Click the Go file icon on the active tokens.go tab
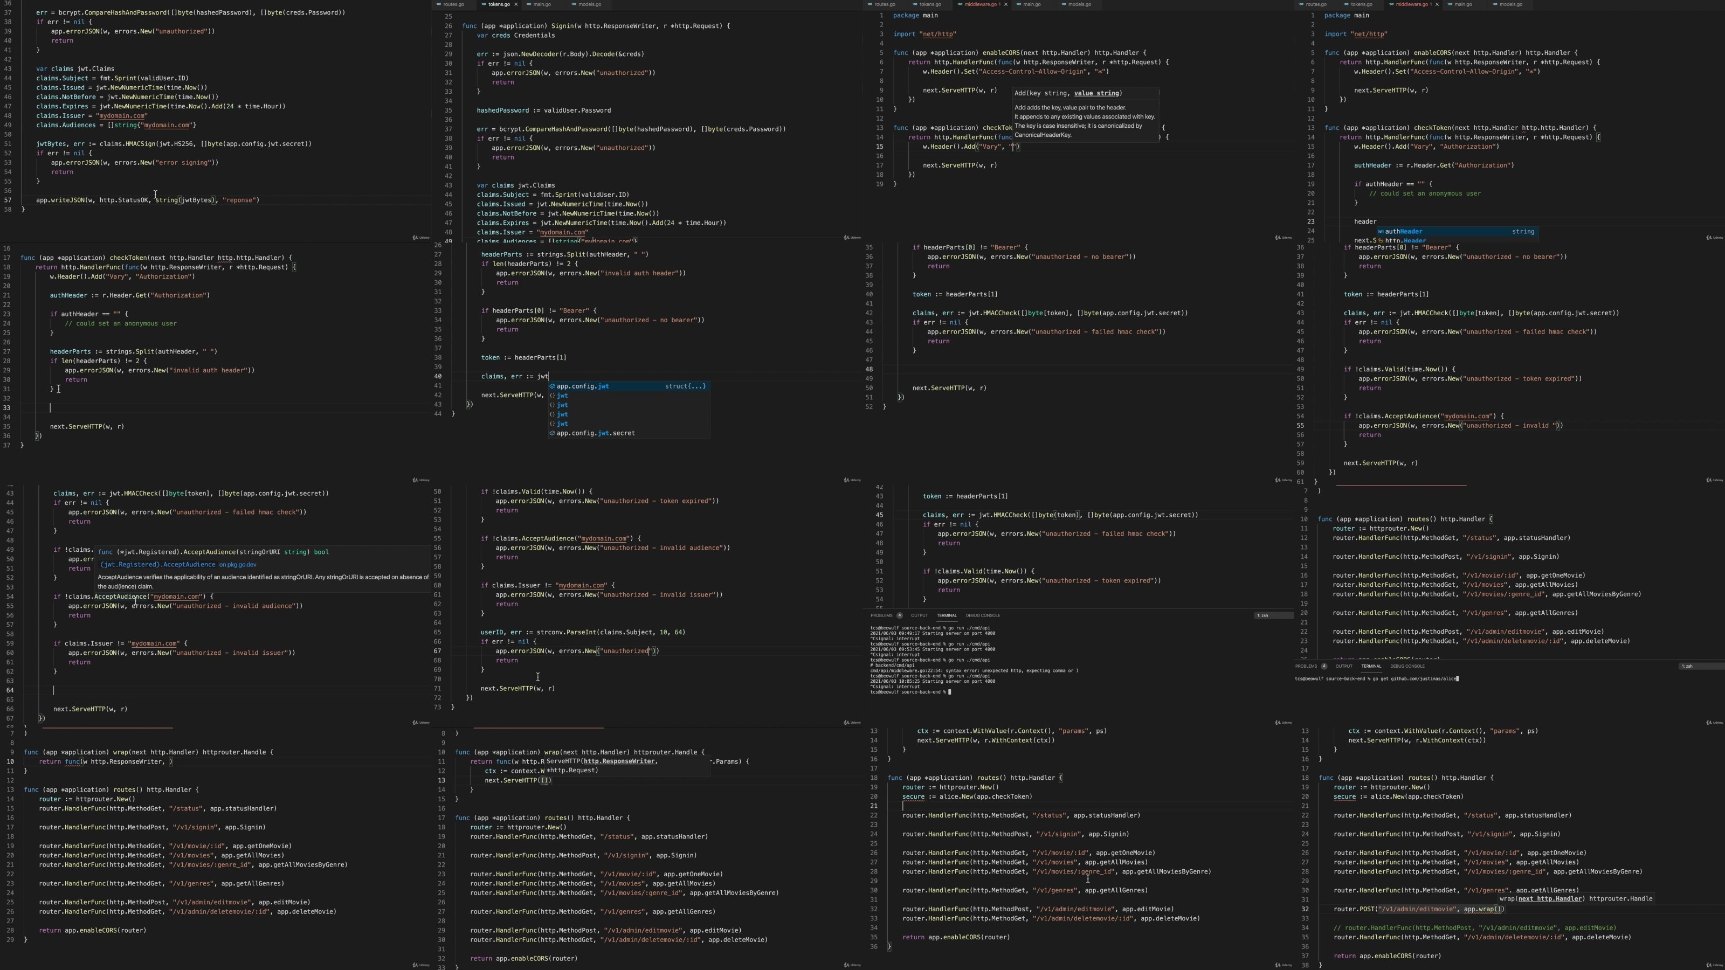Image resolution: width=1725 pixels, height=970 pixels. pos(484,5)
